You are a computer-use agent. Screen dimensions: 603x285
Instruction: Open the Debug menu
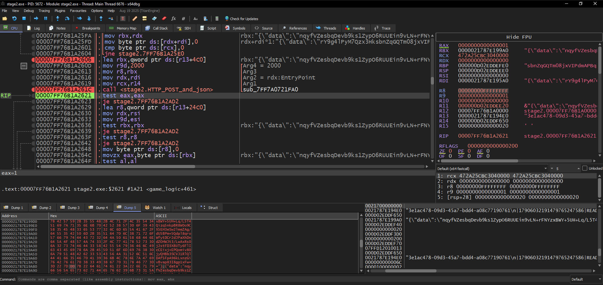(29, 11)
